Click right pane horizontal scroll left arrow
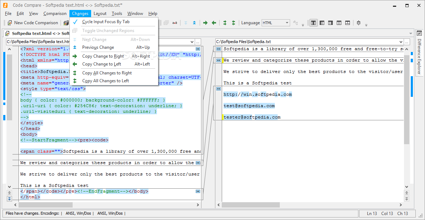 (219, 205)
